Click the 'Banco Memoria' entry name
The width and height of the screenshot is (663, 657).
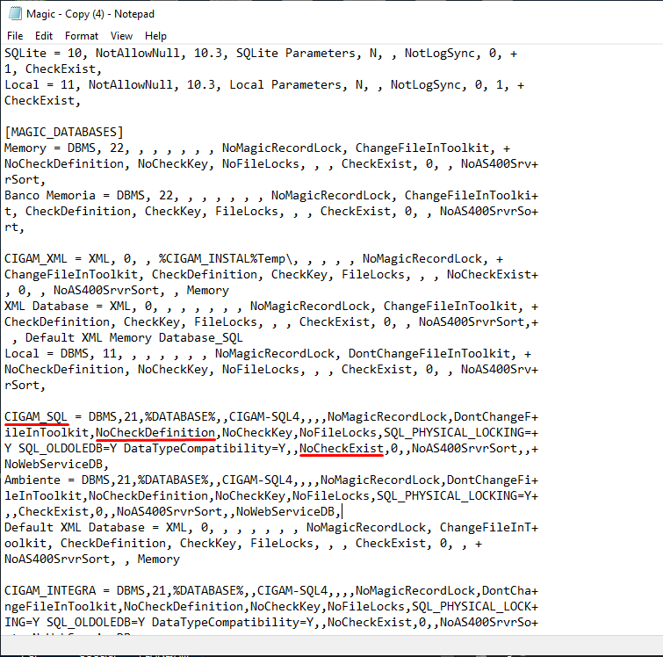(x=50, y=196)
